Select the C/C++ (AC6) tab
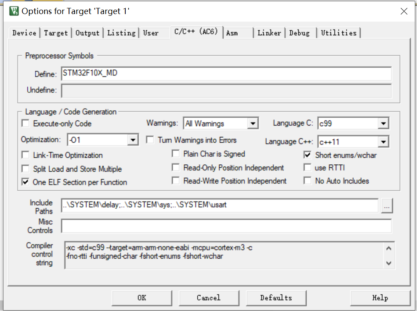Viewport: 417px width, 311px height. (196, 32)
